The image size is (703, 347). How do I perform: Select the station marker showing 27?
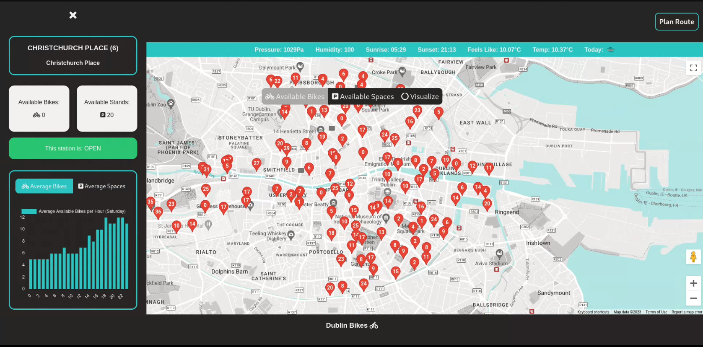257,163
